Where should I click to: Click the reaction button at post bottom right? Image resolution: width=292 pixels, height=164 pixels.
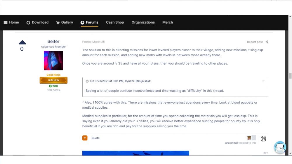[263, 139]
